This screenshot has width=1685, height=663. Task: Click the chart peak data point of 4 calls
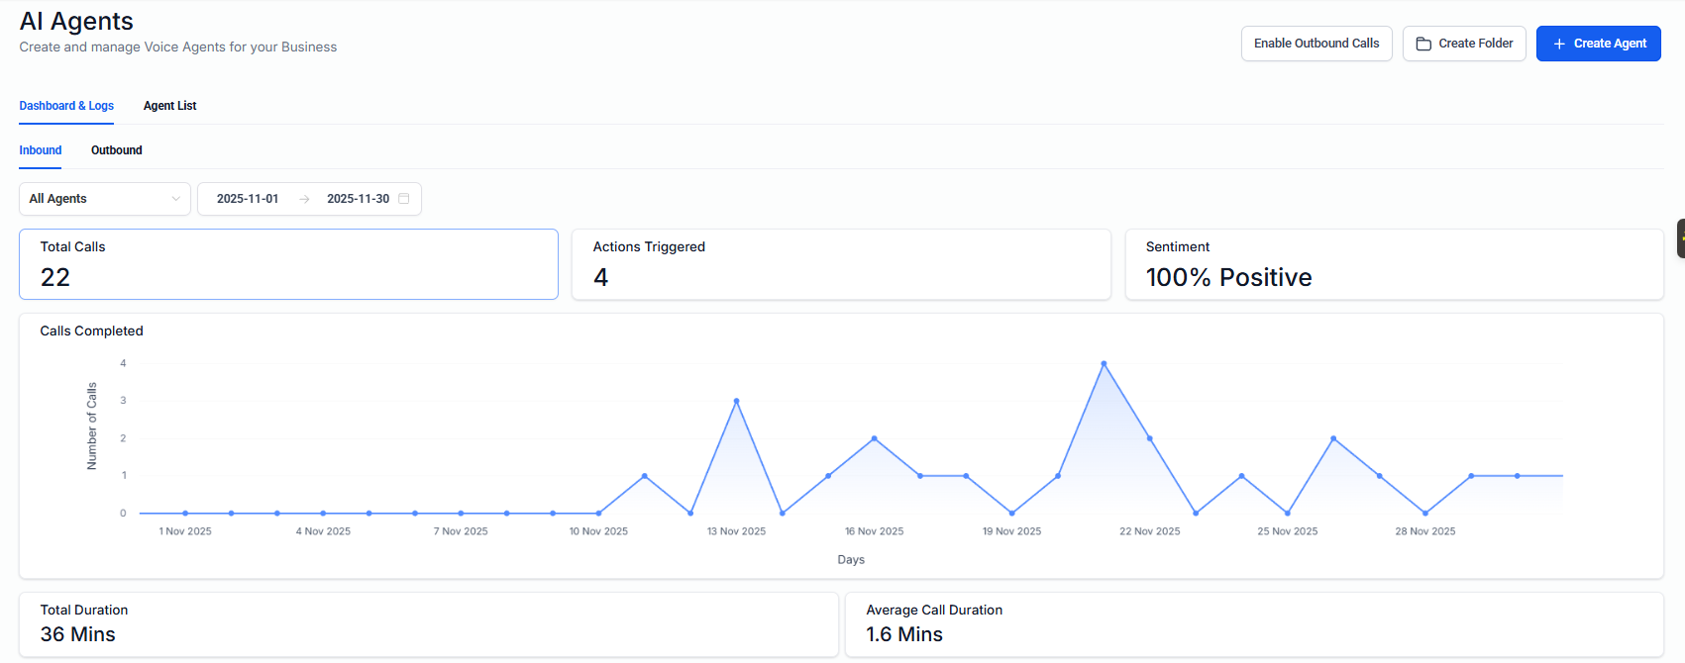[1104, 364]
